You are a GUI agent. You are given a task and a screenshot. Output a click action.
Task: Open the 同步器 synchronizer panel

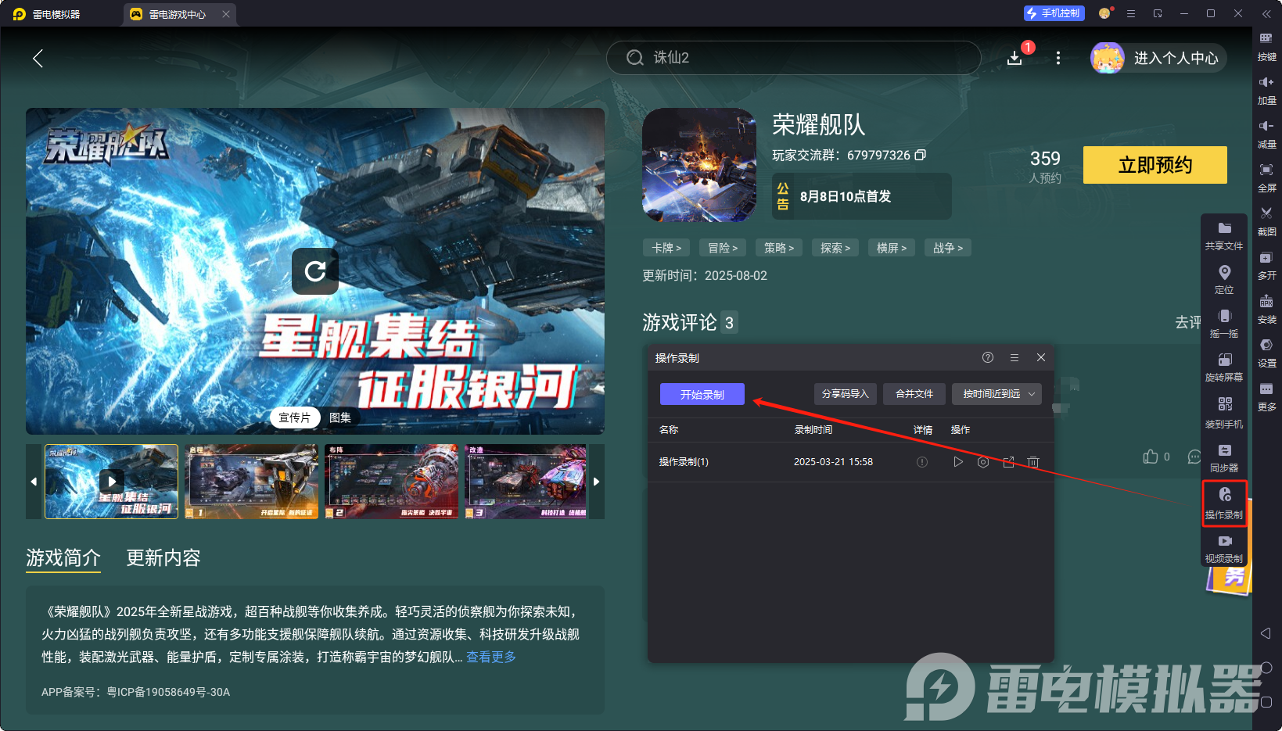coord(1224,457)
